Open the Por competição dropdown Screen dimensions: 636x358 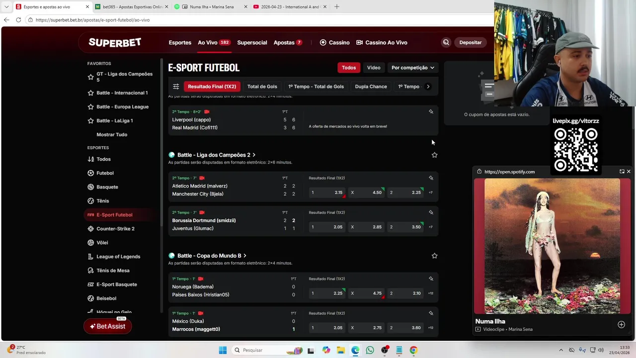(412, 68)
